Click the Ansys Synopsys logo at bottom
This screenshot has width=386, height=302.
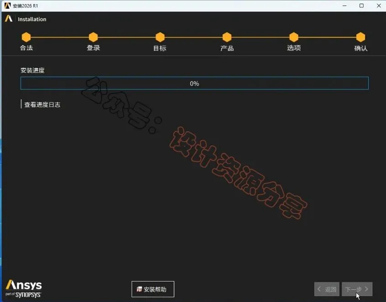24,289
